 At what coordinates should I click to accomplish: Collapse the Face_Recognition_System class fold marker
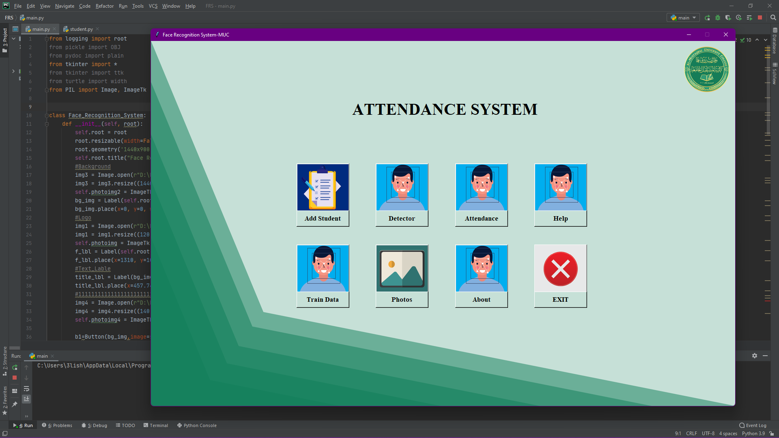(47, 116)
